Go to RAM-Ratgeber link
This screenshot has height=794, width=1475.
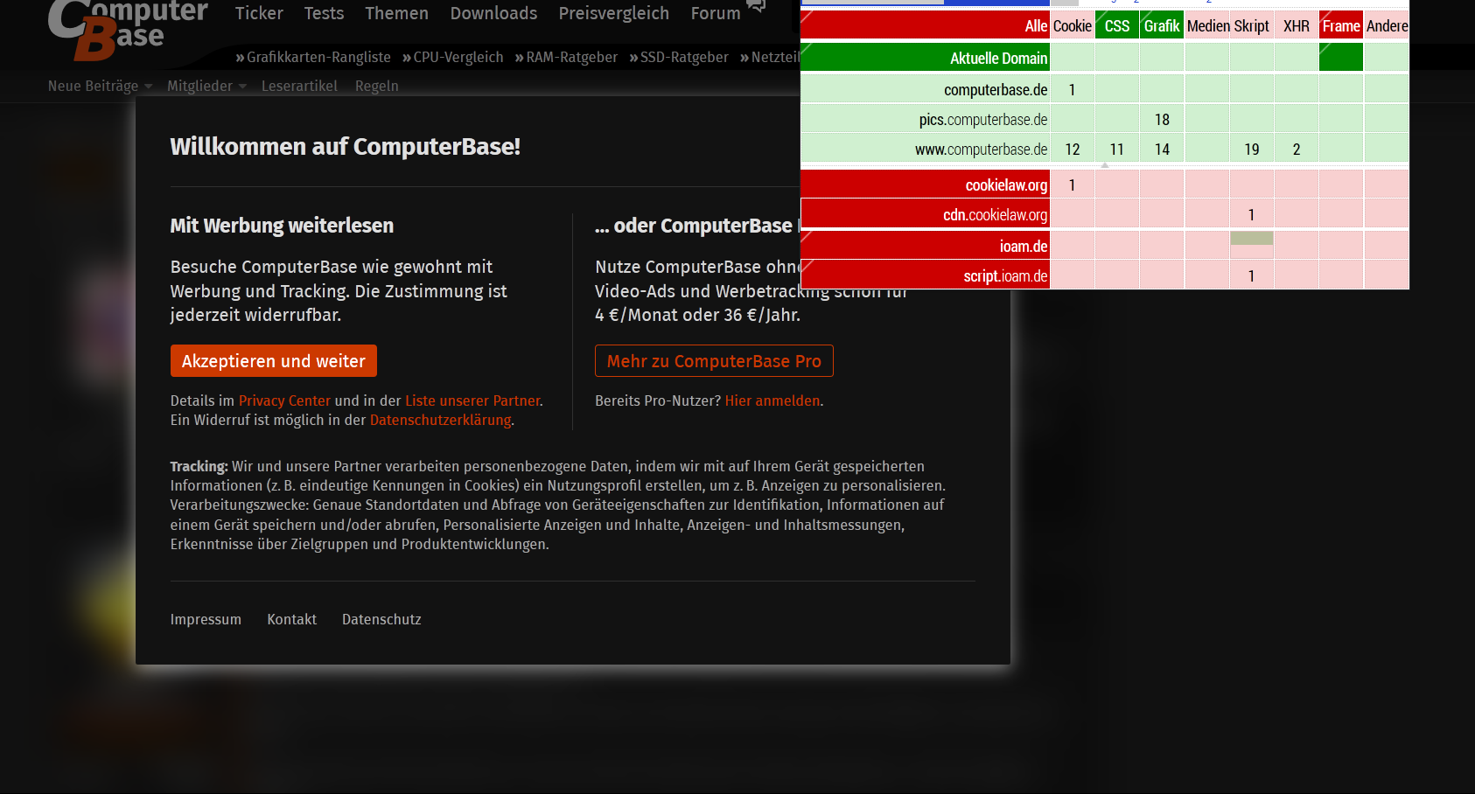[x=566, y=57]
